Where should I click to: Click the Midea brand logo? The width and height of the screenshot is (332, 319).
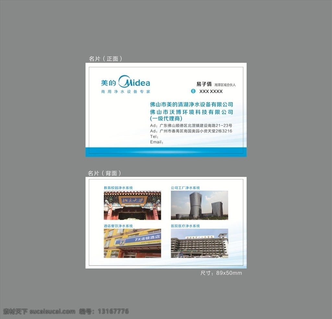click(x=125, y=81)
